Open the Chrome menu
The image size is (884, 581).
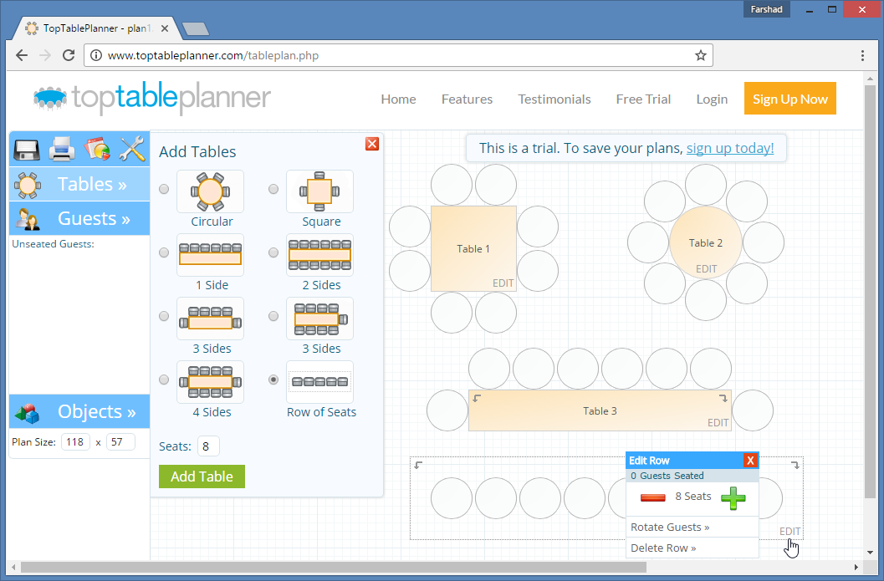(862, 55)
